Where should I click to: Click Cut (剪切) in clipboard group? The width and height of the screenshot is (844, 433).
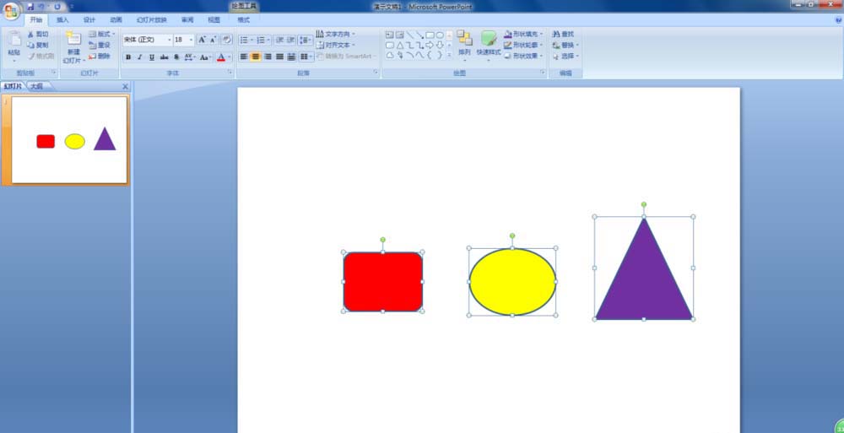pos(38,35)
